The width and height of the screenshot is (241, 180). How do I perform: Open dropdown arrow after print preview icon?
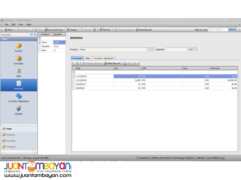pos(138,63)
